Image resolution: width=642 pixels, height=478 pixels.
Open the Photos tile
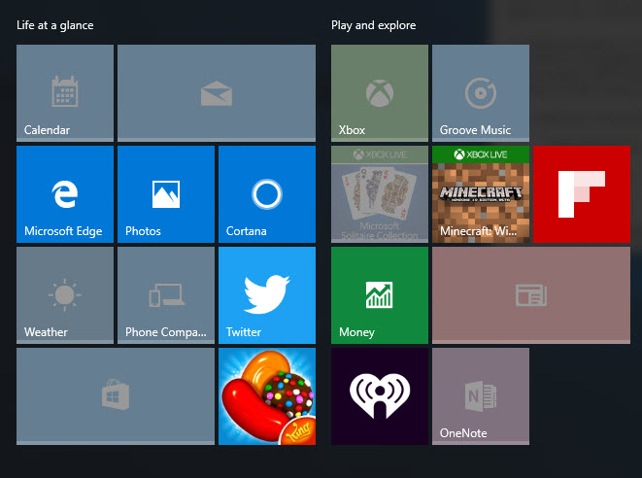(166, 194)
